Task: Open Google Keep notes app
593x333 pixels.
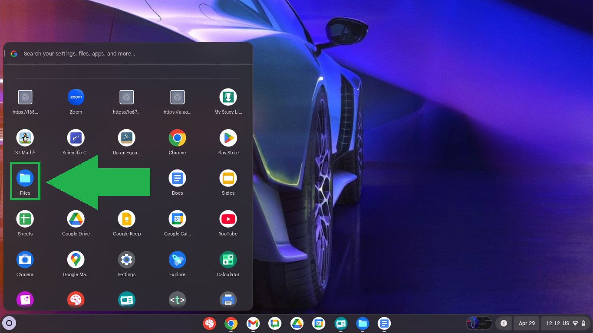Action: [127, 219]
